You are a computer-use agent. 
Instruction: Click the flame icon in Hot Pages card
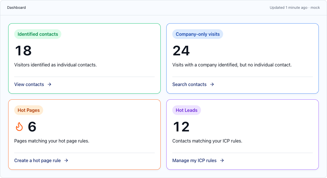19,127
